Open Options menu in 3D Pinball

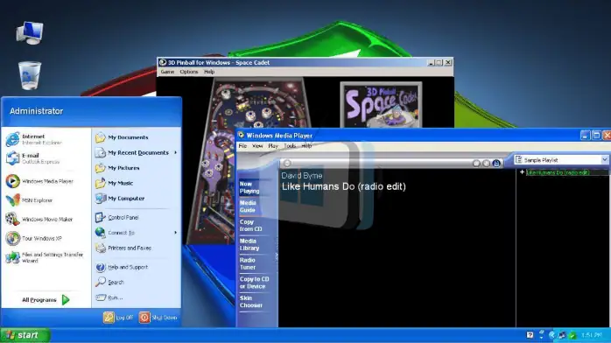coord(189,72)
